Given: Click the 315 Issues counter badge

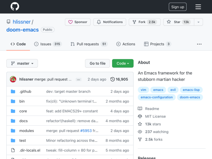Looking at the screenshot, I should click(x=57, y=44).
